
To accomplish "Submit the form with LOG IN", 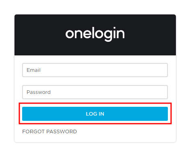I will [95, 114].
